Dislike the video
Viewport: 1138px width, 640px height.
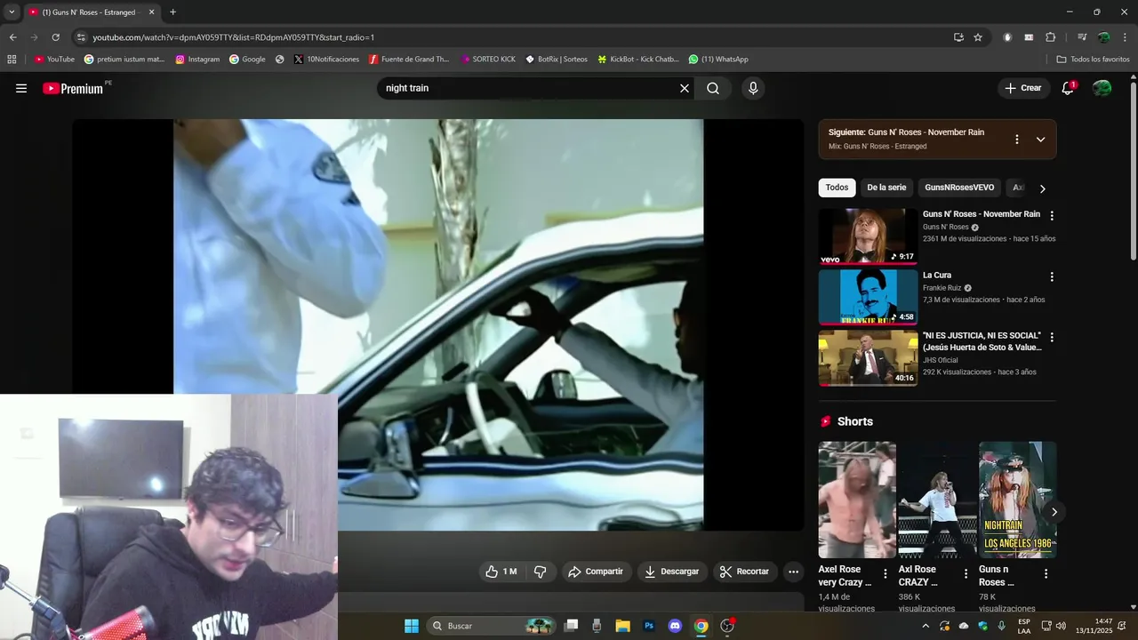click(x=540, y=572)
